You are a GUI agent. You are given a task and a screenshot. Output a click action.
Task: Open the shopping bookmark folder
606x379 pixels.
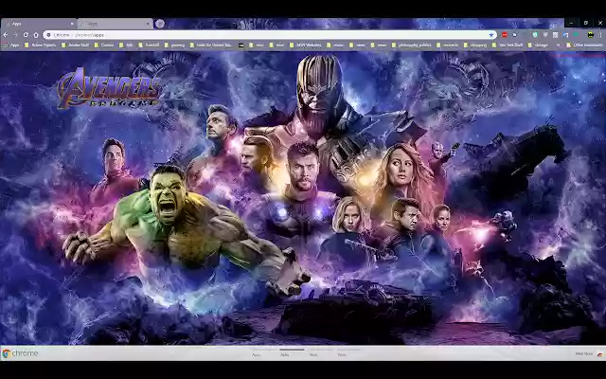coord(475,45)
